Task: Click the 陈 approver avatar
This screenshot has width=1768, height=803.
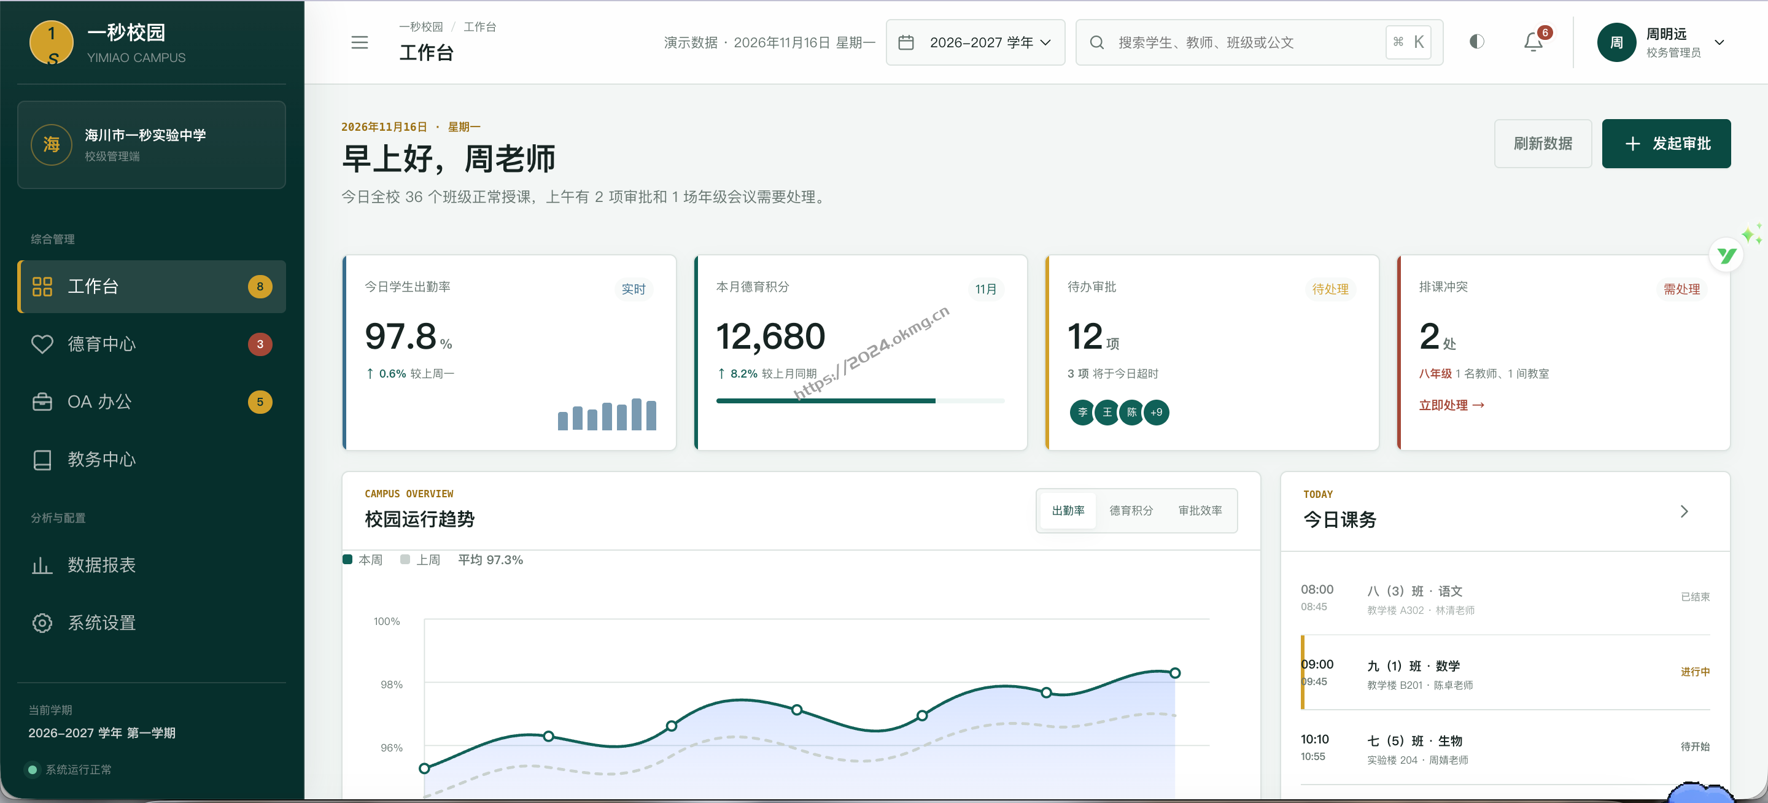Action: tap(1132, 412)
